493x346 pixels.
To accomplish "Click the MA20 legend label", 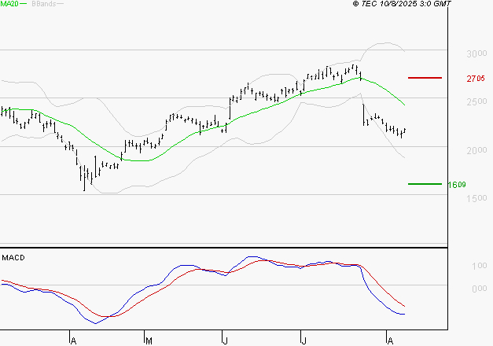I will (x=9, y=4).
